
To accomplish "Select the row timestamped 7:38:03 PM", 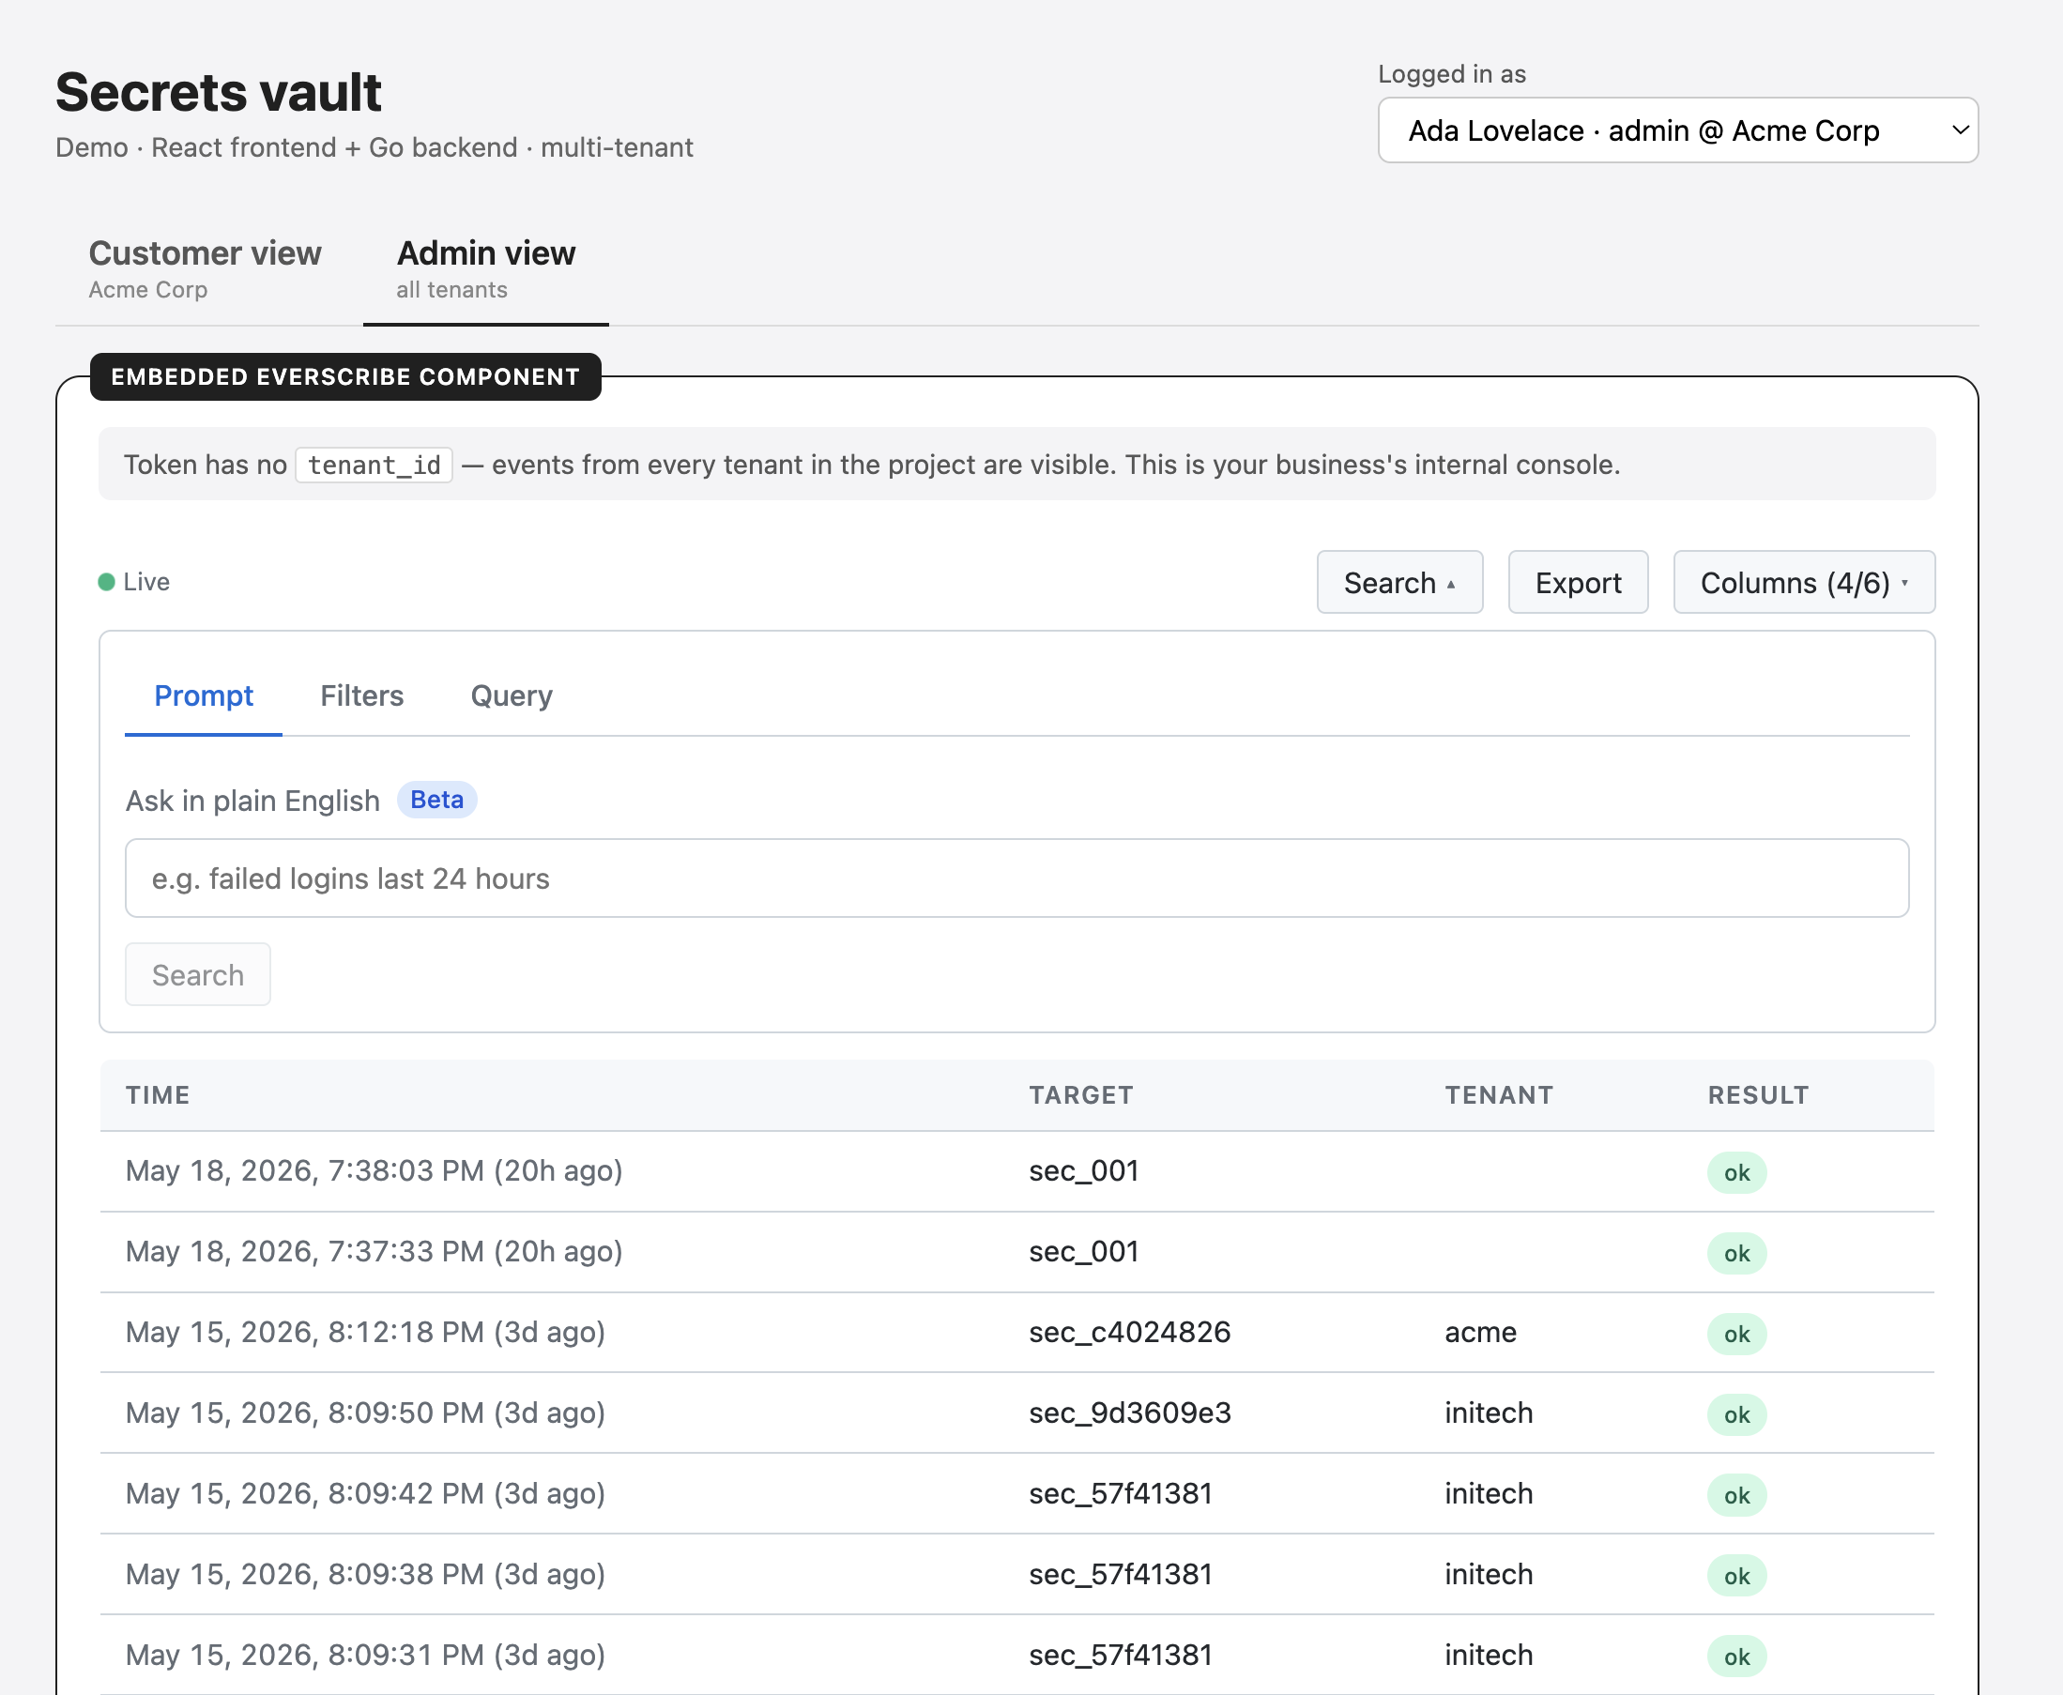I will (x=1016, y=1171).
